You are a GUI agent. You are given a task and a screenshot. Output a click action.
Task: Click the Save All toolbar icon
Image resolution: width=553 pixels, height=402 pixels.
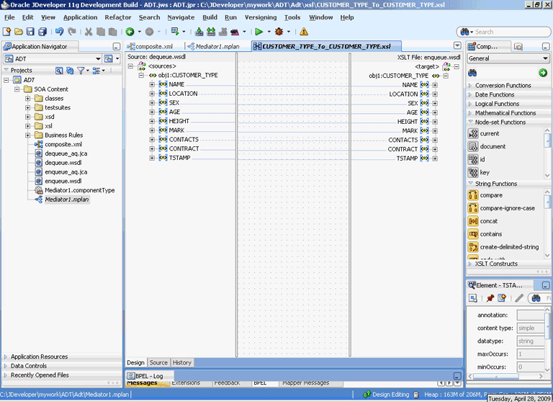(x=42, y=32)
